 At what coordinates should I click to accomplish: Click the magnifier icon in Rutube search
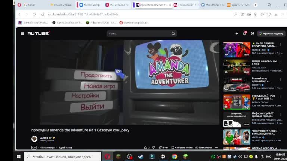173,34
